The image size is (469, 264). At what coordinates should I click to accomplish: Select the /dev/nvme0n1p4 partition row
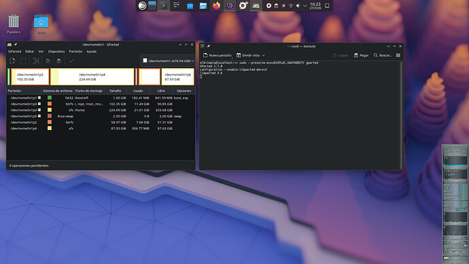click(x=101, y=110)
